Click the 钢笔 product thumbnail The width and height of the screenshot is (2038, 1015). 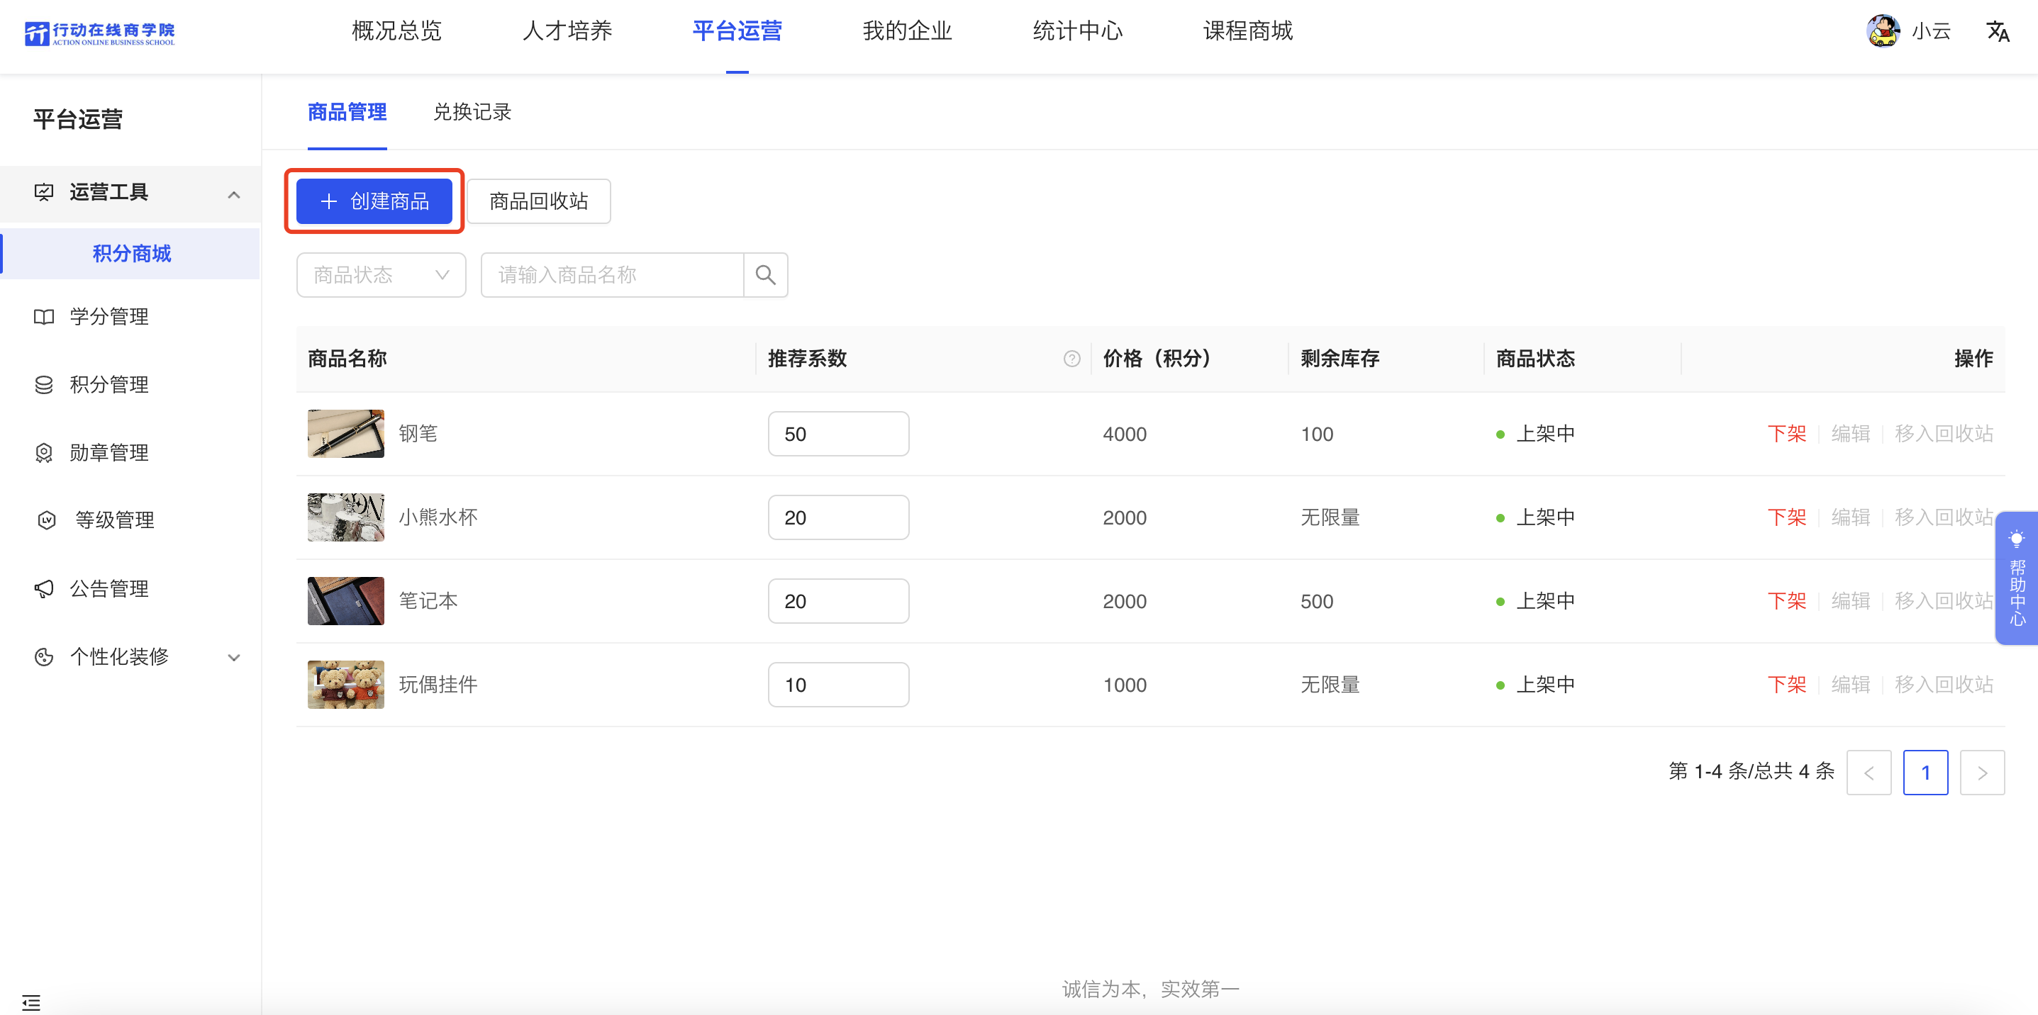coord(346,434)
